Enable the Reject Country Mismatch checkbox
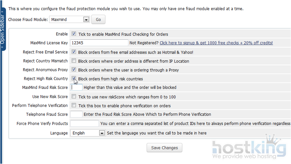The width and height of the screenshot is (291, 164). (x=74, y=61)
